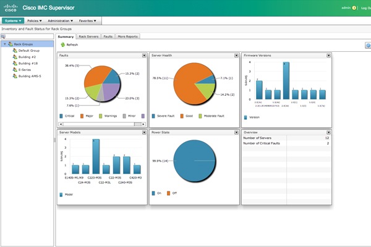Image resolution: width=371 pixels, height=247 pixels.
Task: Open the Server Health panel options arrow
Action: [236, 56]
